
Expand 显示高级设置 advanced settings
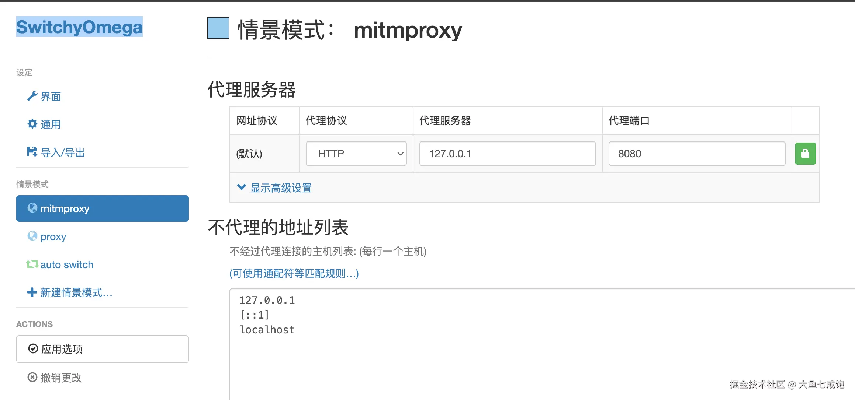point(281,188)
